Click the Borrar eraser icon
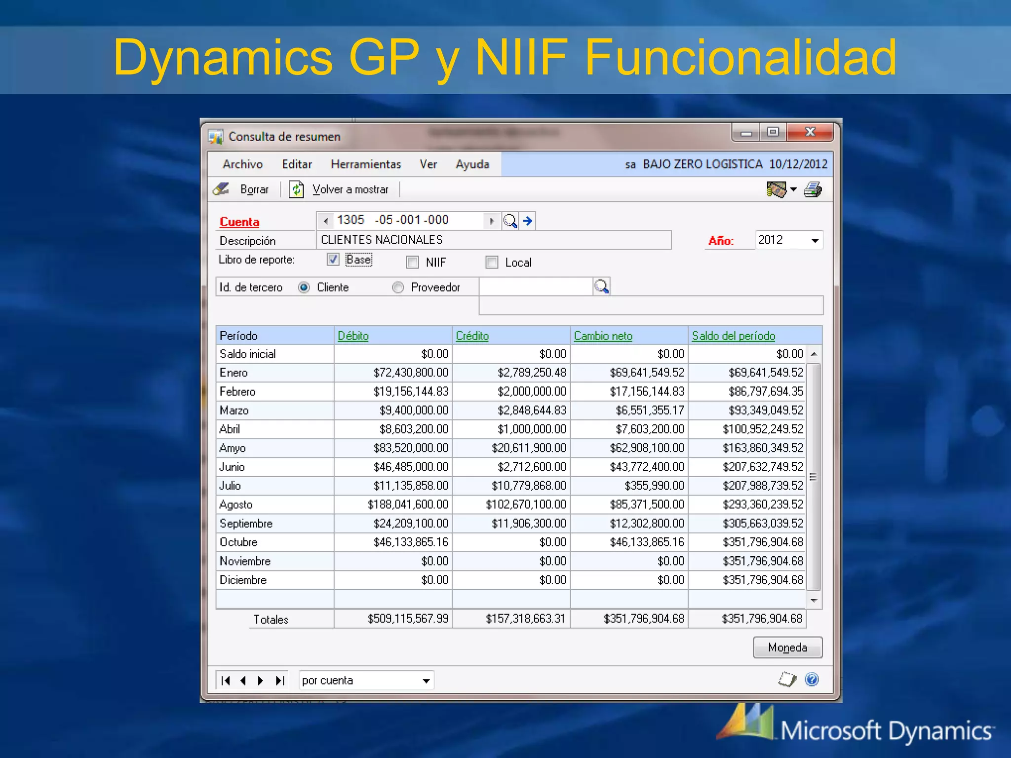Screen dimensions: 1011x758 click(221, 189)
